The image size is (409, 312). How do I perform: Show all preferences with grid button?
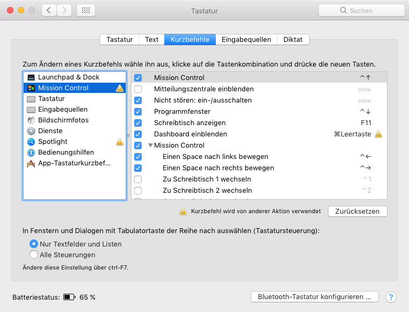[86, 10]
